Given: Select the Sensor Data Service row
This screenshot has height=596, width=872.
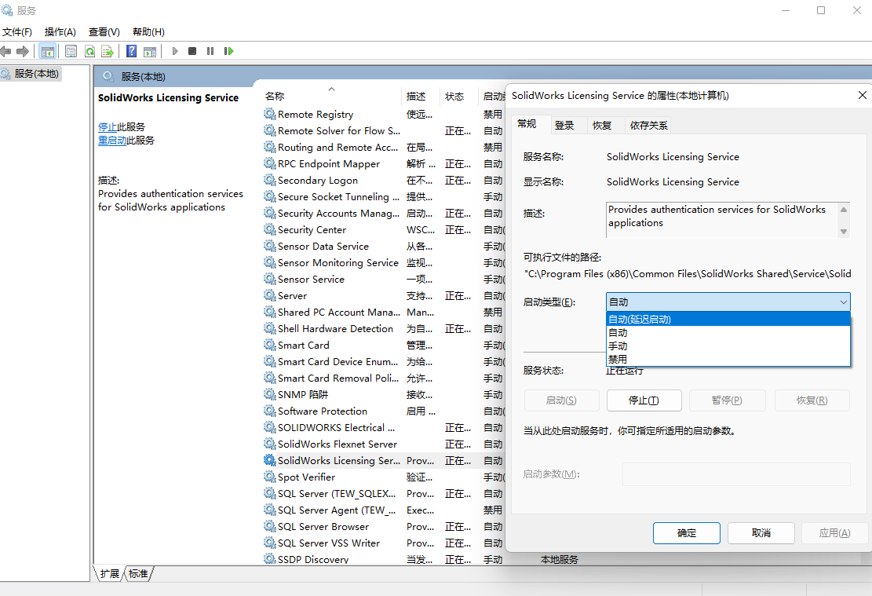Looking at the screenshot, I should point(384,246).
